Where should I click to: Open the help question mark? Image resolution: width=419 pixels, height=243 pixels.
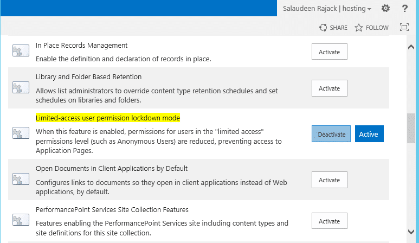point(404,9)
